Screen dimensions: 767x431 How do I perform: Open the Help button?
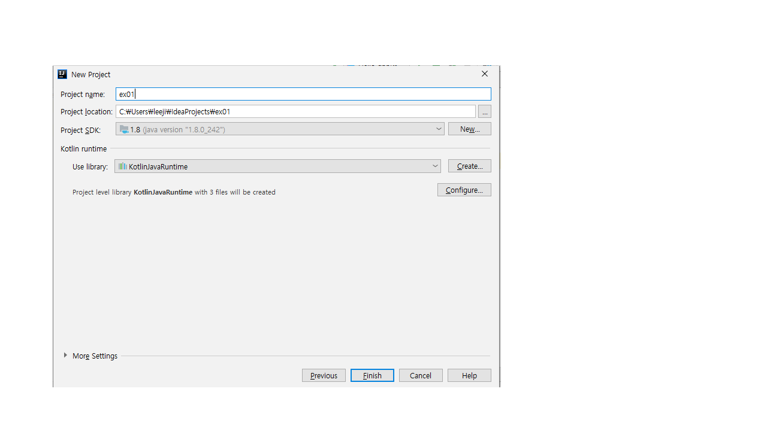[x=469, y=376]
